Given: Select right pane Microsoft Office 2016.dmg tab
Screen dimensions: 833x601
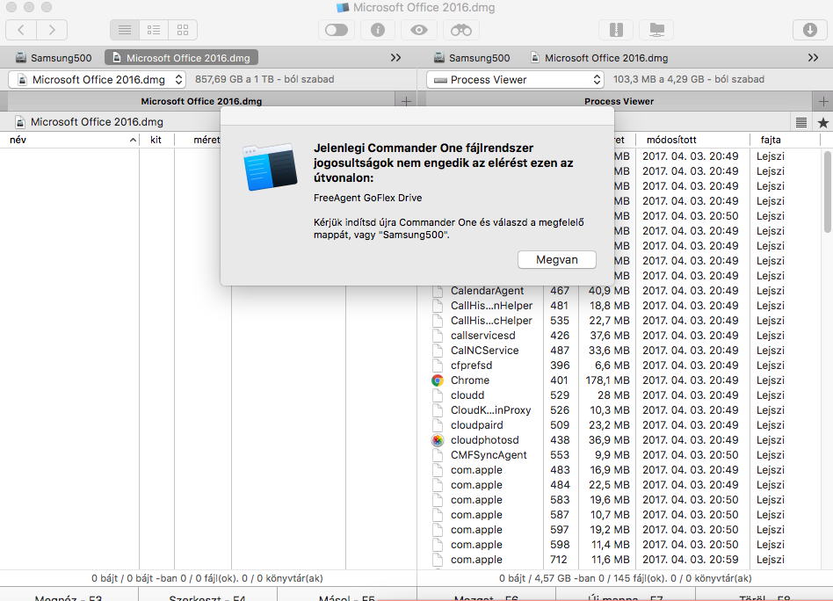Looking at the screenshot, I should pos(599,58).
